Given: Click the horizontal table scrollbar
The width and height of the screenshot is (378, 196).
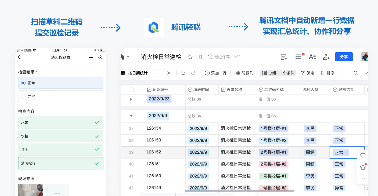Looking at the screenshot, I should tap(240, 191).
